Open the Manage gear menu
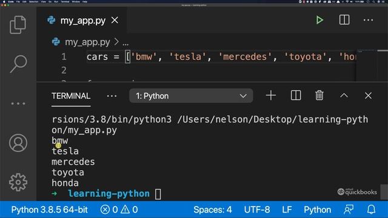 click(x=18, y=182)
